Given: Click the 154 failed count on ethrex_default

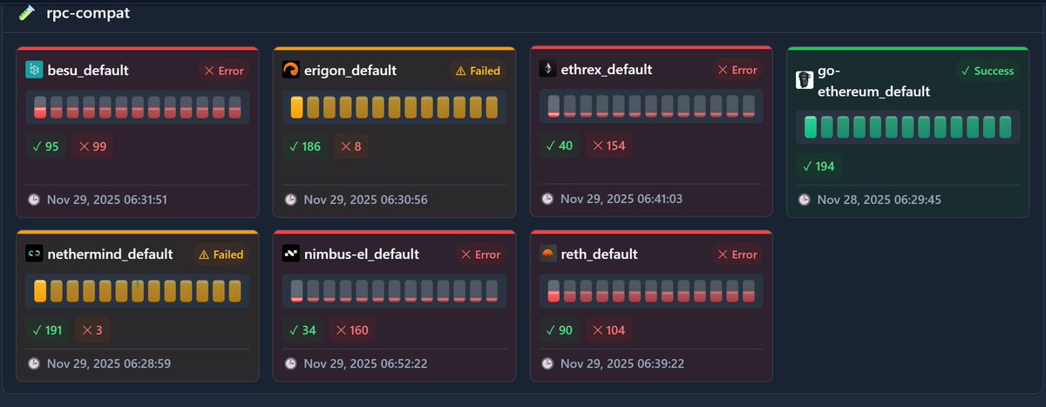Looking at the screenshot, I should pos(610,146).
